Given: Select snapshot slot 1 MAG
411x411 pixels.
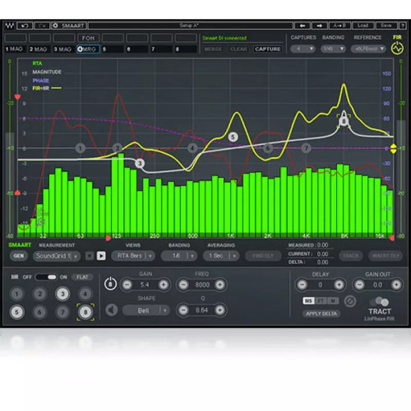Looking at the screenshot, I should 15,49.
